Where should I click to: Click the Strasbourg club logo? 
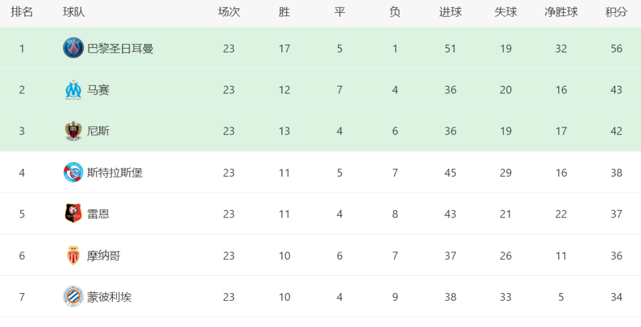click(x=74, y=172)
